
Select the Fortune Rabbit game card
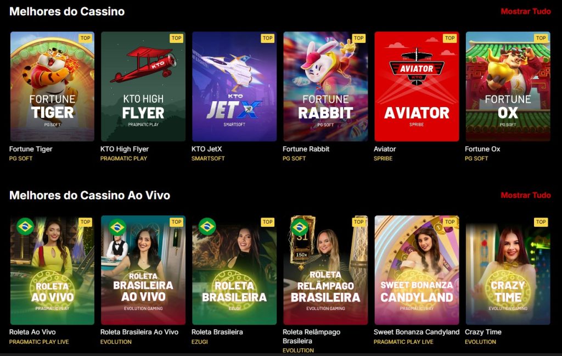[x=325, y=86]
